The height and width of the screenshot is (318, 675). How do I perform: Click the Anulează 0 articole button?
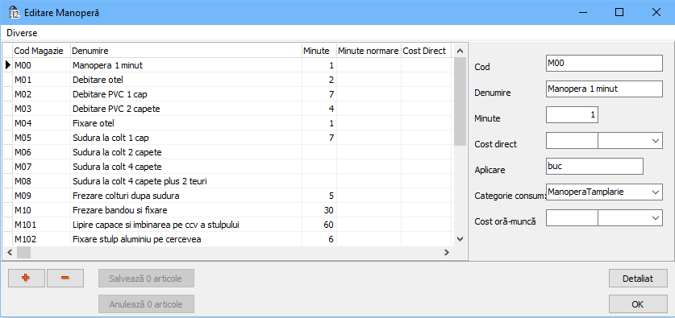click(146, 304)
